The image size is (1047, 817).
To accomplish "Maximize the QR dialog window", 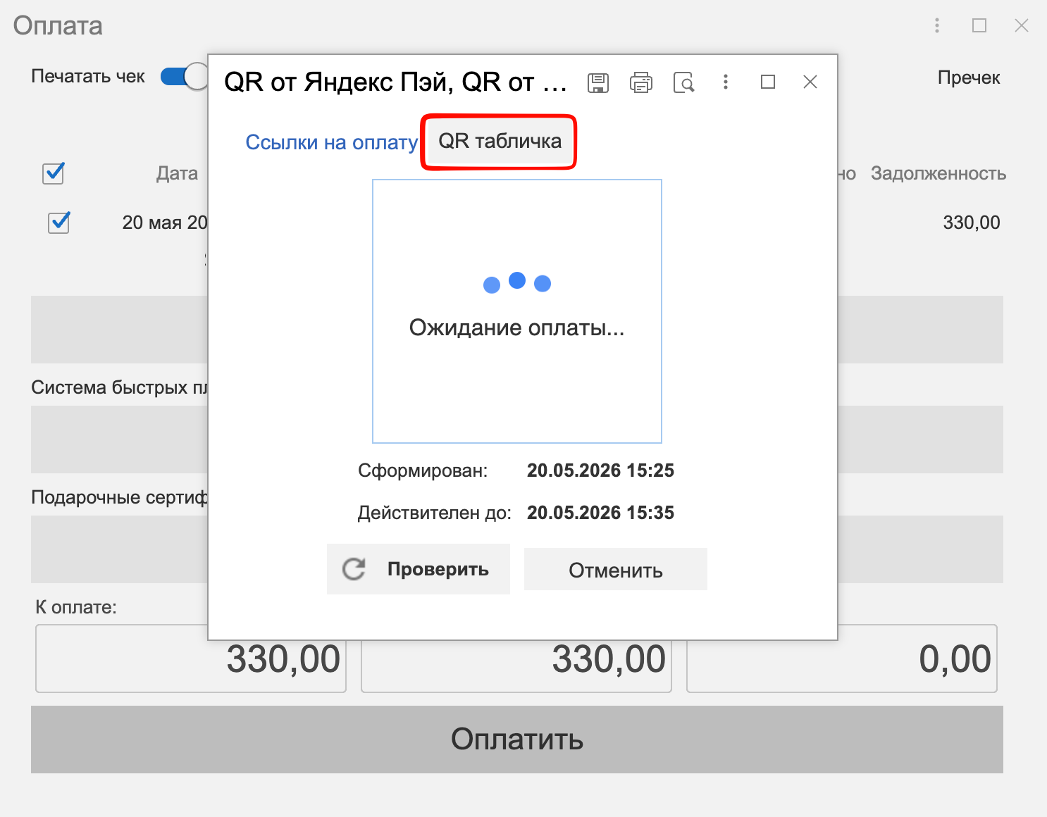I will point(768,82).
